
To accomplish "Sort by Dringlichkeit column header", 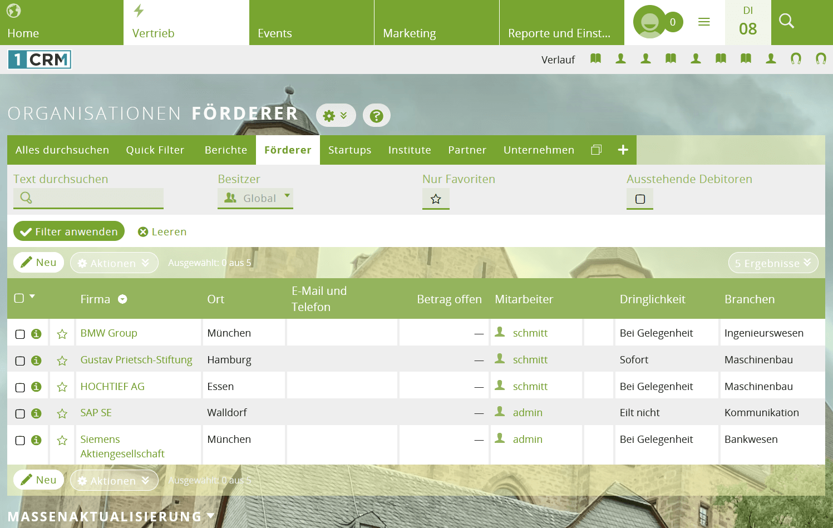I will 653,299.
